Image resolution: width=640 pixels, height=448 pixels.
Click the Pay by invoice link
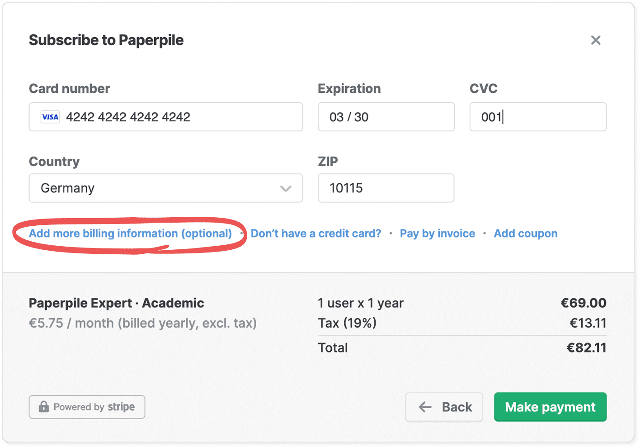point(437,234)
